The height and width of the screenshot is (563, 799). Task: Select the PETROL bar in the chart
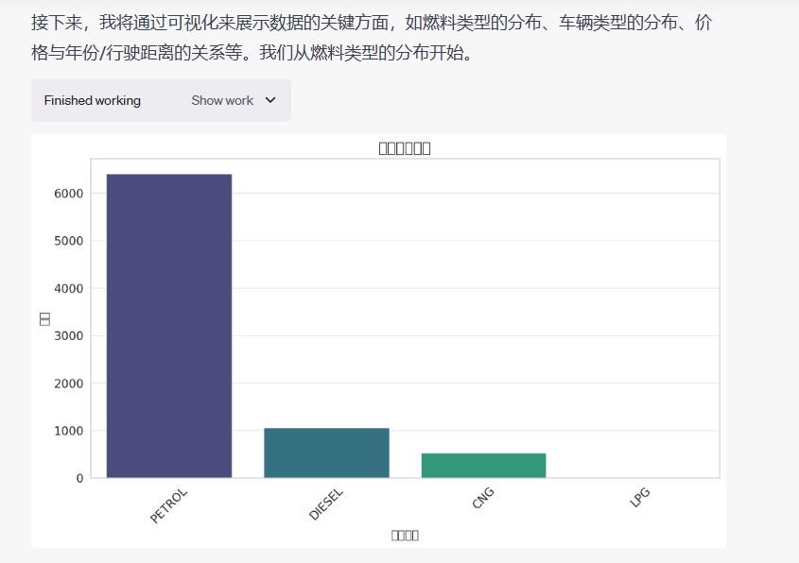coord(169,326)
